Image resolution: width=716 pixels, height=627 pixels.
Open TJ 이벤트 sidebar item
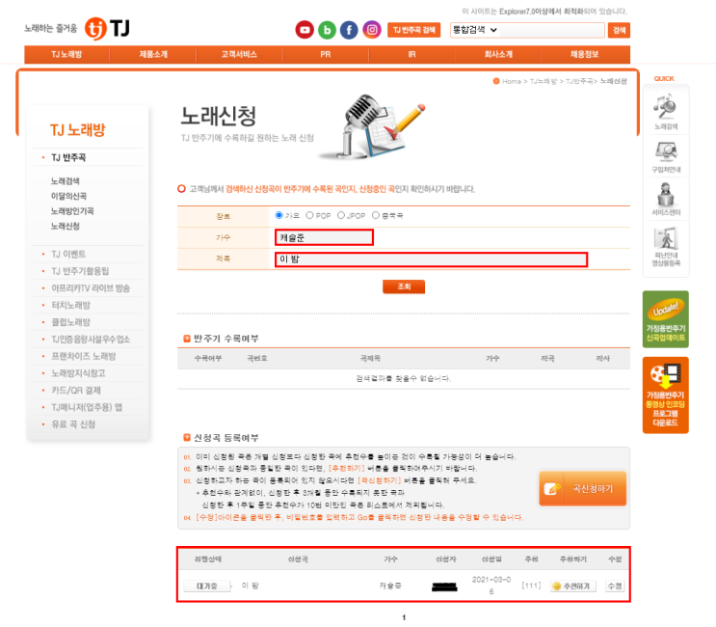coord(68,254)
